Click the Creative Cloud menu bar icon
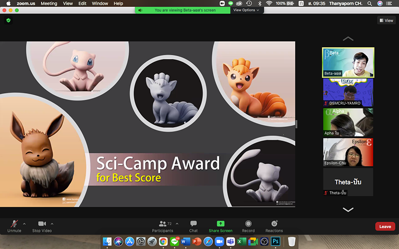 click(239, 3)
